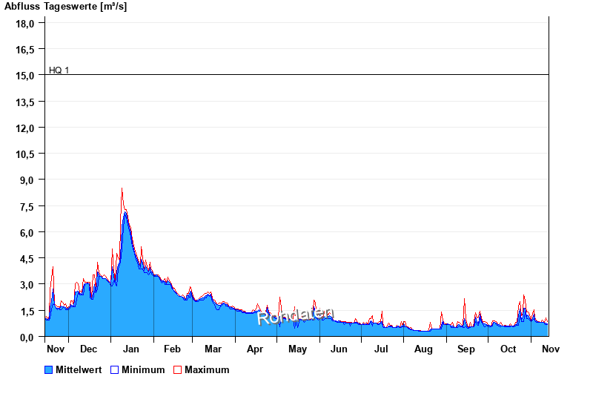Screen dimensions: 593x408
Task: Select the May label on x-axis
Action: [x=297, y=349]
